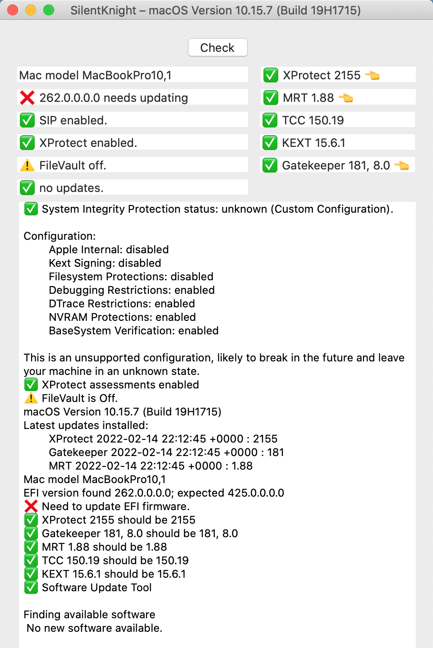Screen dimensions: 433x648
Task: Click the green checkmark beside Software Update Tool
Action: point(31,588)
